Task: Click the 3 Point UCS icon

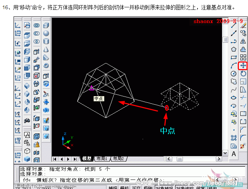Action: tap(18, 104)
